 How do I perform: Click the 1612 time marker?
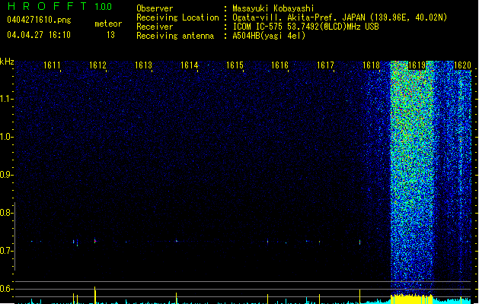pos(97,65)
